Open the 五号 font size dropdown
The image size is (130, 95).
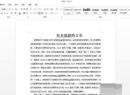point(7,9)
